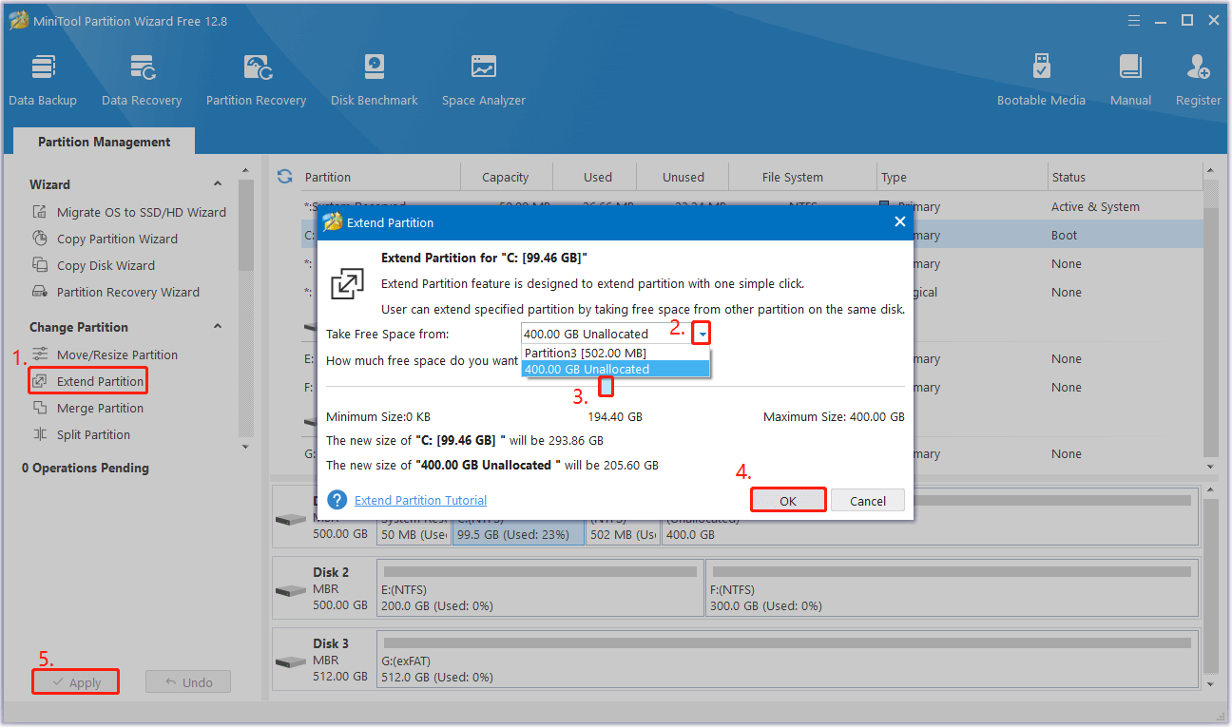Click the Active & System status cell

coord(1095,206)
